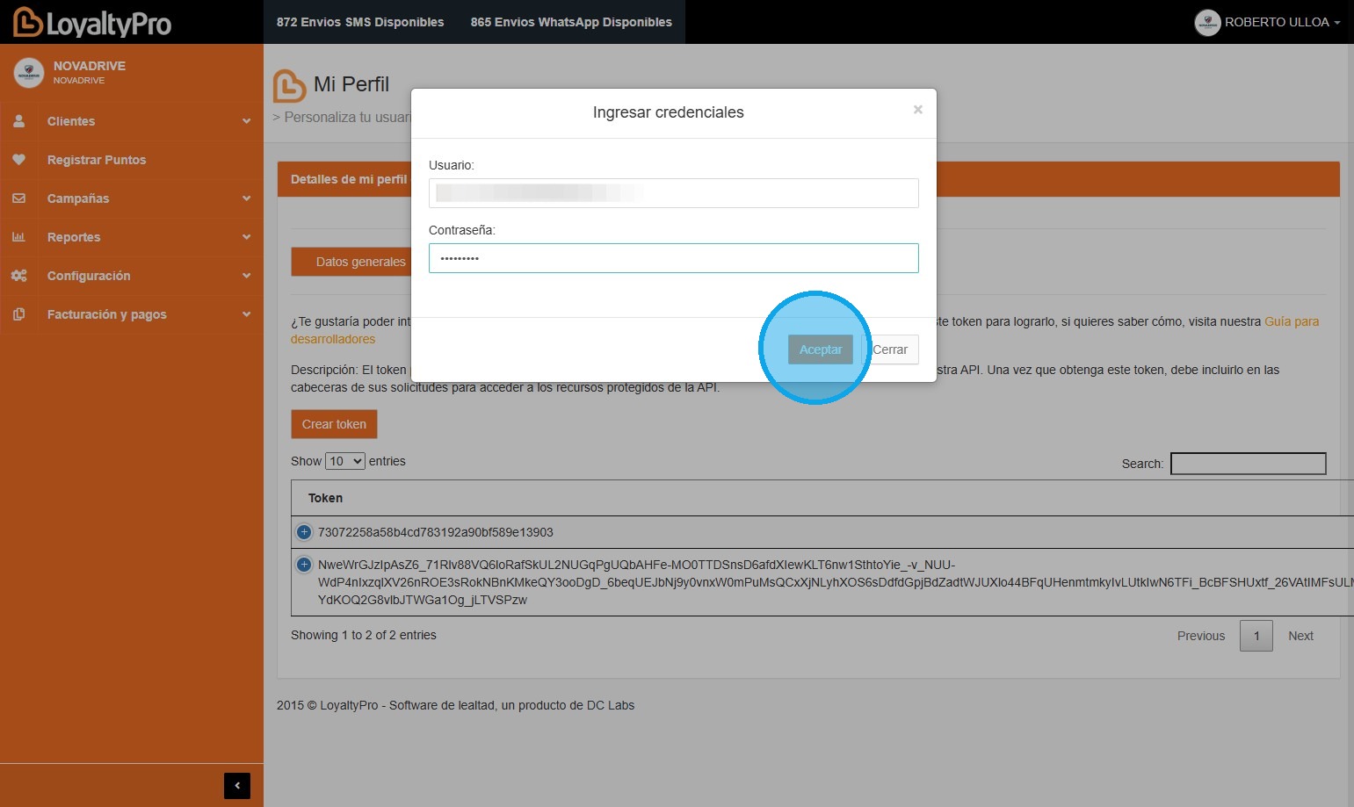This screenshot has height=807, width=1354.
Task: Click the Campañas envelope icon
Action: point(18,198)
